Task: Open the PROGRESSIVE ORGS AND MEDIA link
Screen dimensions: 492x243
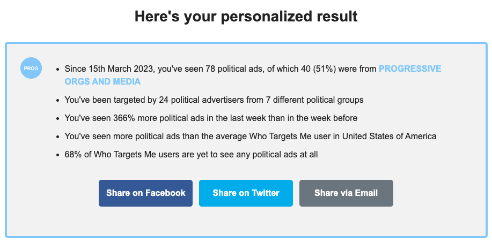Action: pos(410,69)
